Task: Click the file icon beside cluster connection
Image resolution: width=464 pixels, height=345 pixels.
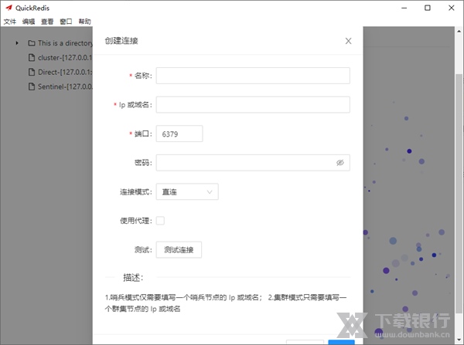Action: coord(32,58)
